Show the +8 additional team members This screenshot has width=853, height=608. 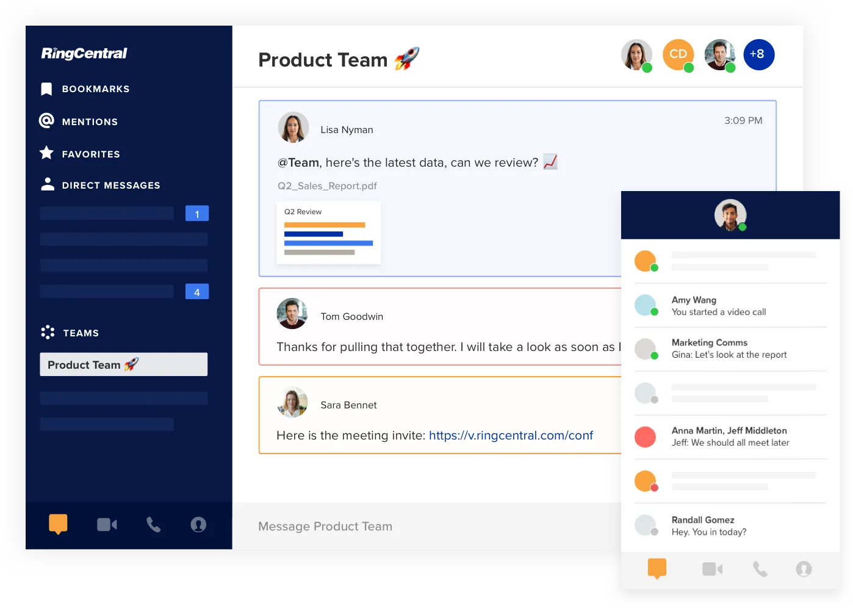pos(758,54)
